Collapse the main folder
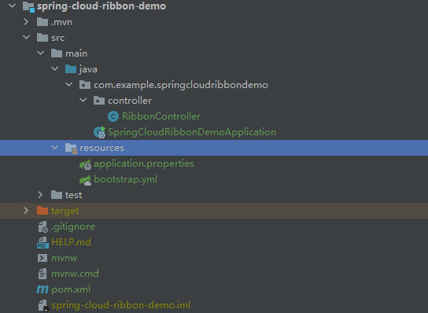 click(x=41, y=53)
